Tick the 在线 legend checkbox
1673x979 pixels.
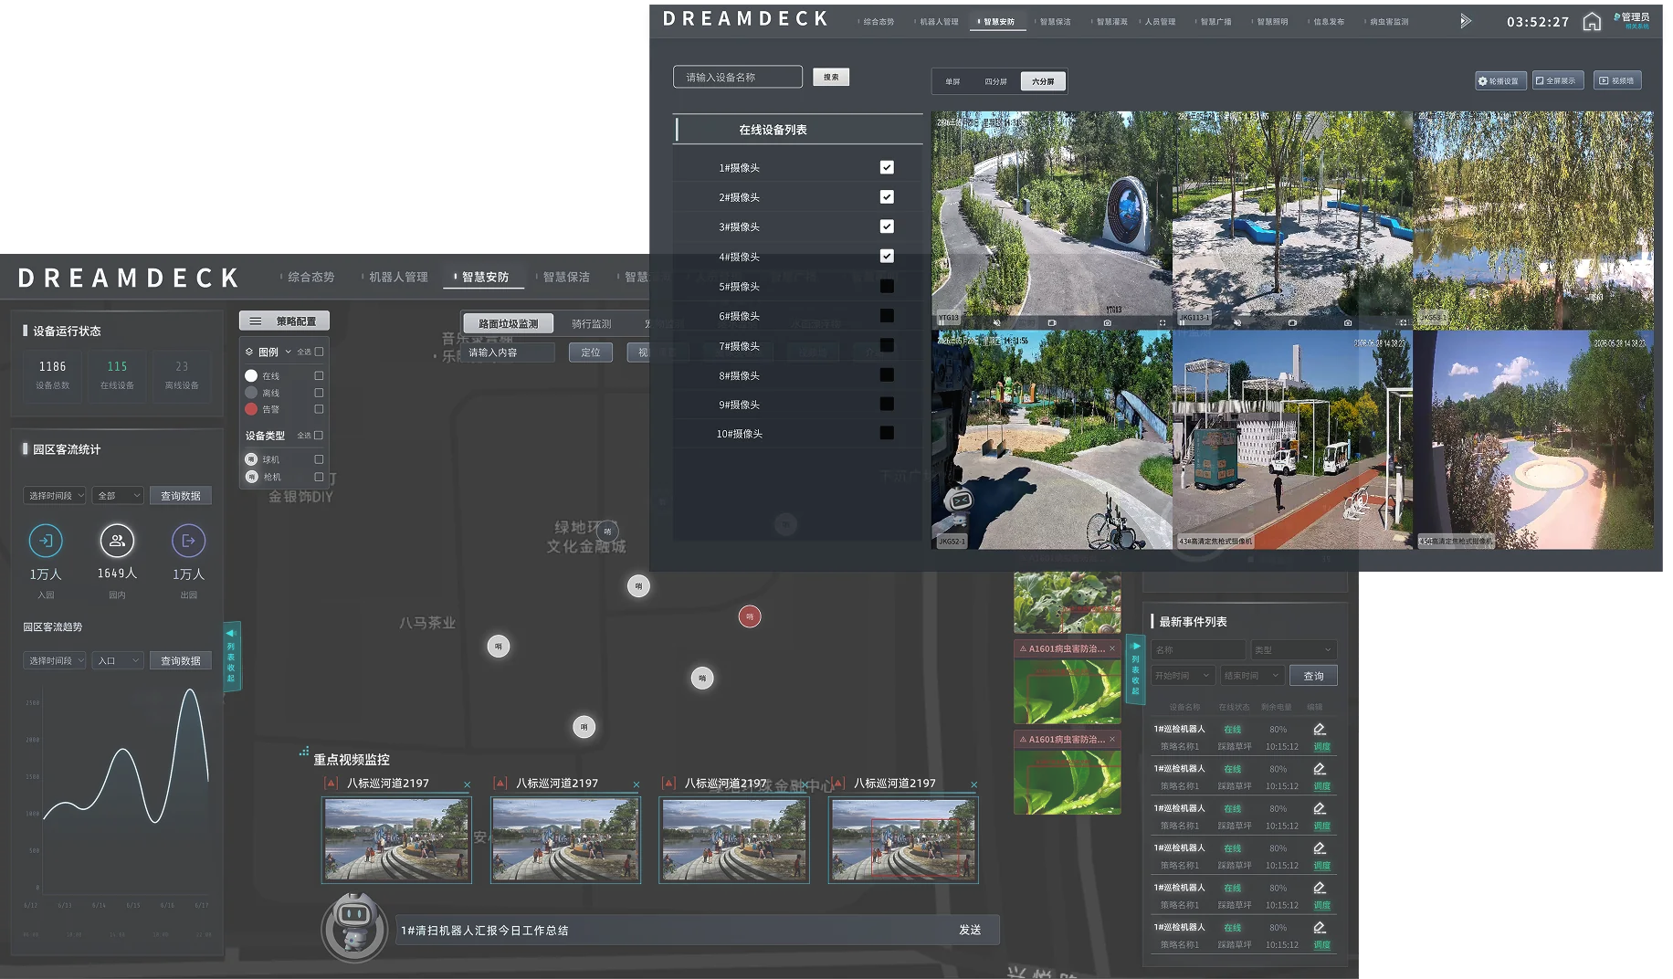[319, 375]
